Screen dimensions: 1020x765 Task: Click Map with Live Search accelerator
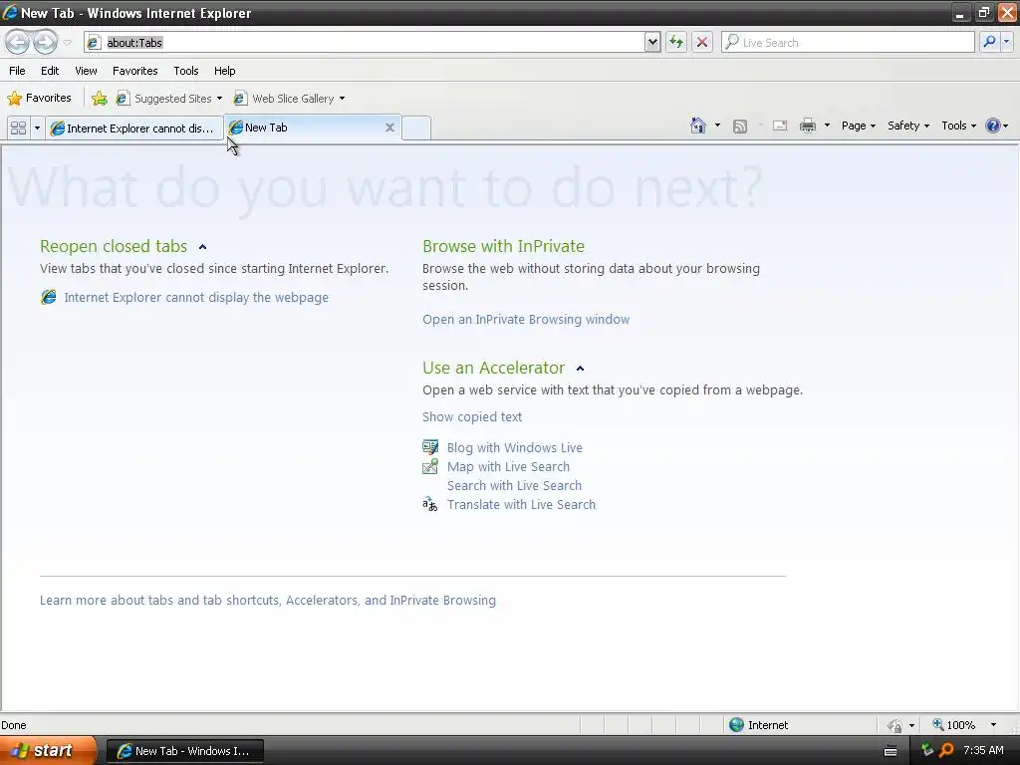point(508,466)
